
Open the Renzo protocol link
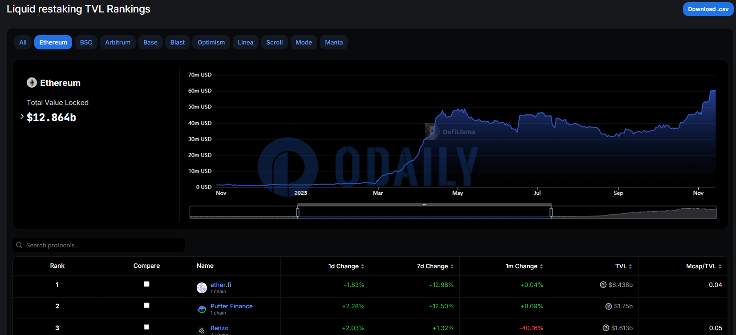[219, 328]
